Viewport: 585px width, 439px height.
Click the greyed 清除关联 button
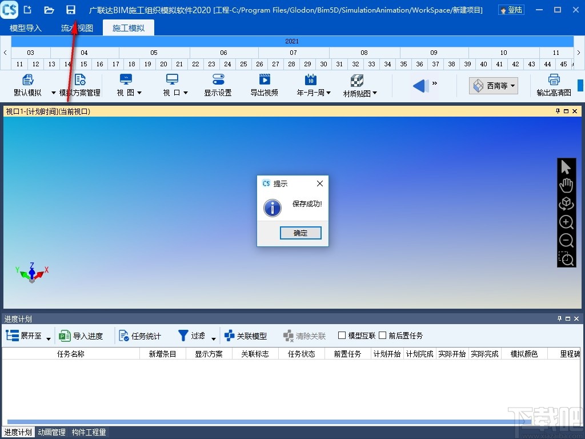click(304, 336)
